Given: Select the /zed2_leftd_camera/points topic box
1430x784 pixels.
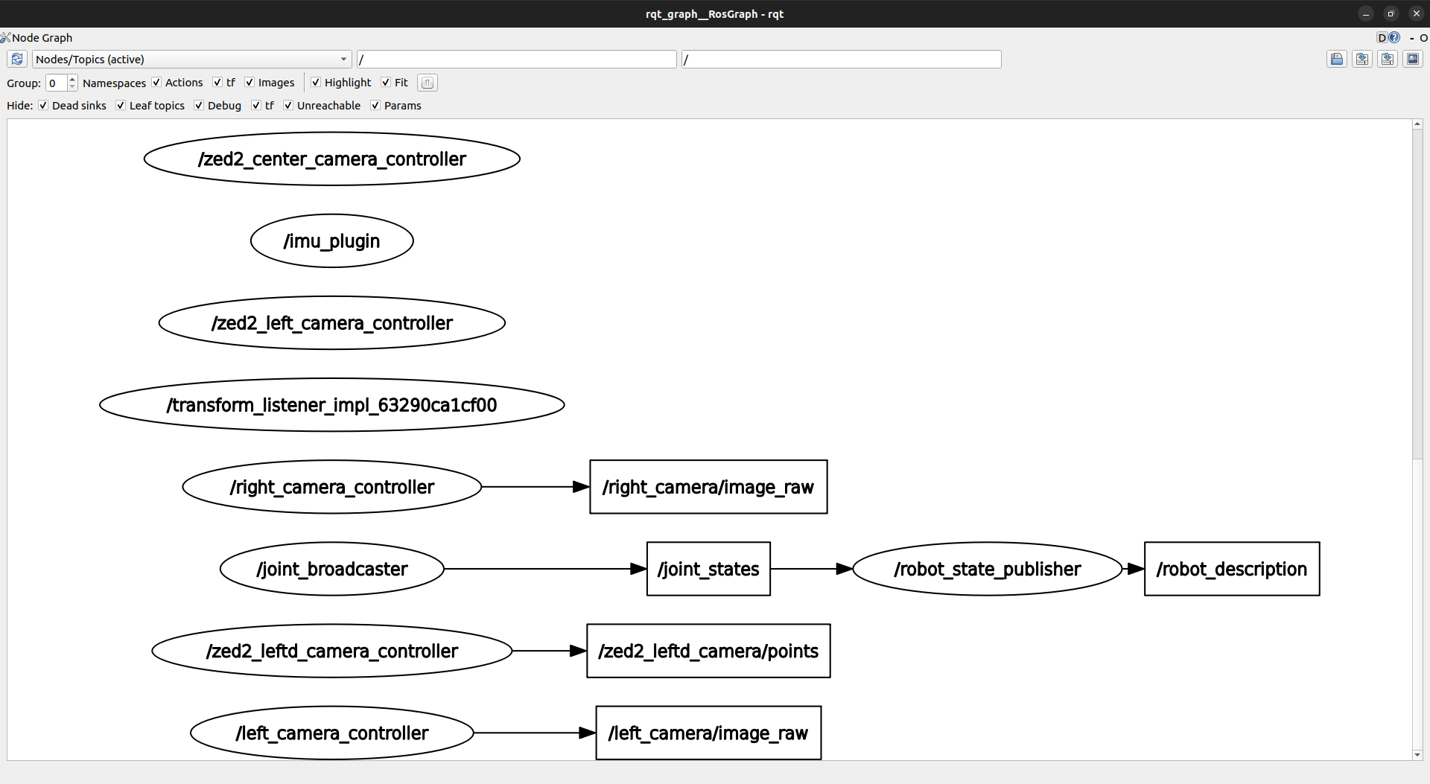Looking at the screenshot, I should [708, 650].
